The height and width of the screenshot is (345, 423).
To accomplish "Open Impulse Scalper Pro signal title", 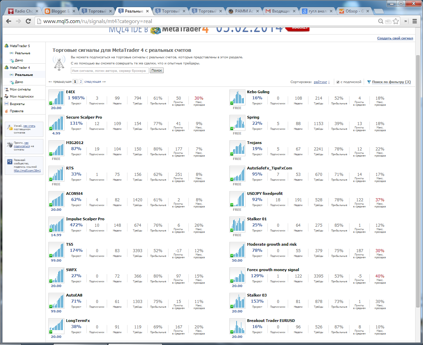I will coord(85,219).
